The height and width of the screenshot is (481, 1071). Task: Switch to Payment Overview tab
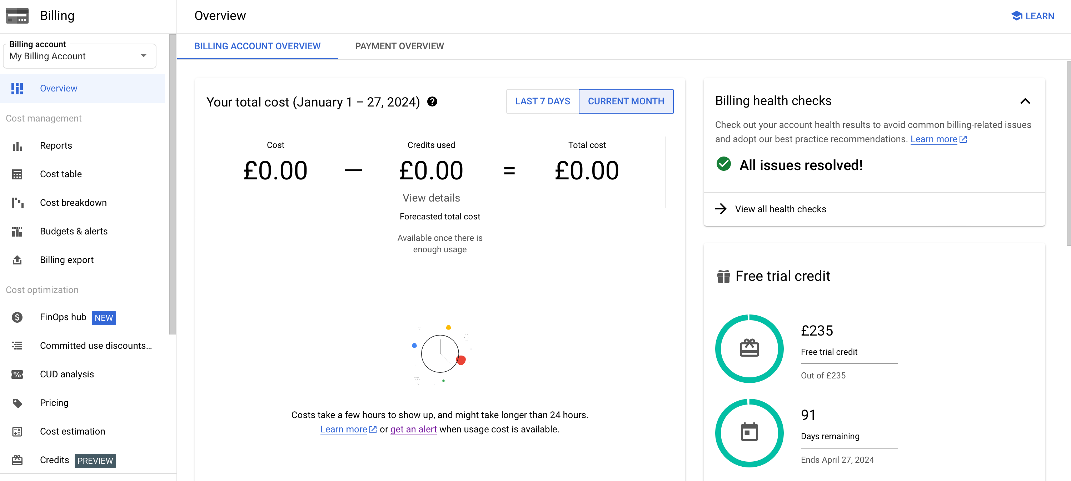tap(399, 46)
